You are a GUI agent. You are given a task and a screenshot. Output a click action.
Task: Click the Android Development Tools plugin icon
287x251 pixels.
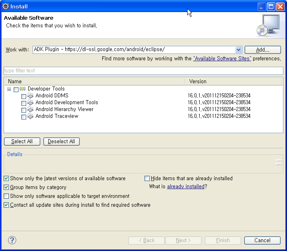point(30,103)
